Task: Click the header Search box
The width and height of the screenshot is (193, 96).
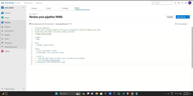Action: 162,3
